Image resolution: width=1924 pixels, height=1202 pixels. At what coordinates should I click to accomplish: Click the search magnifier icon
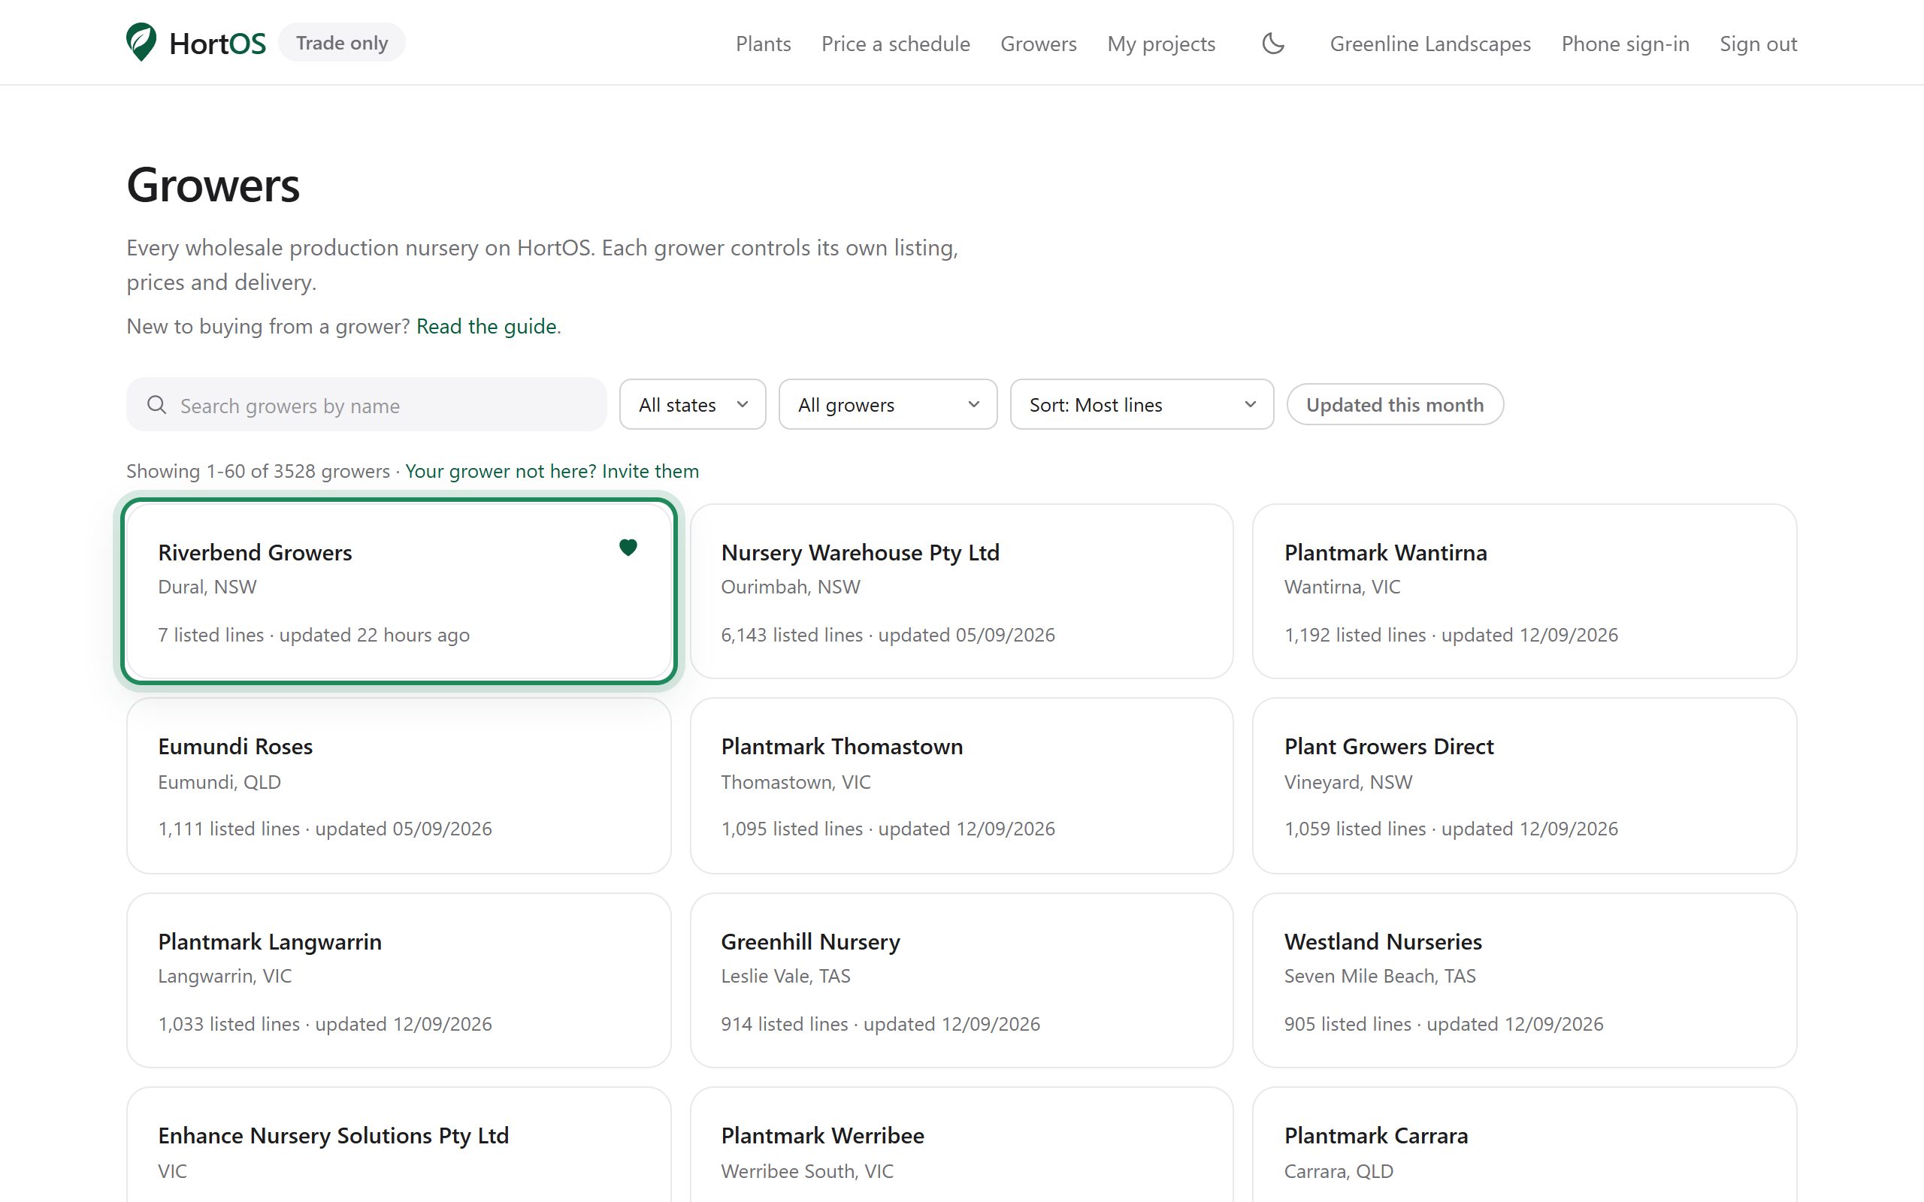(156, 405)
